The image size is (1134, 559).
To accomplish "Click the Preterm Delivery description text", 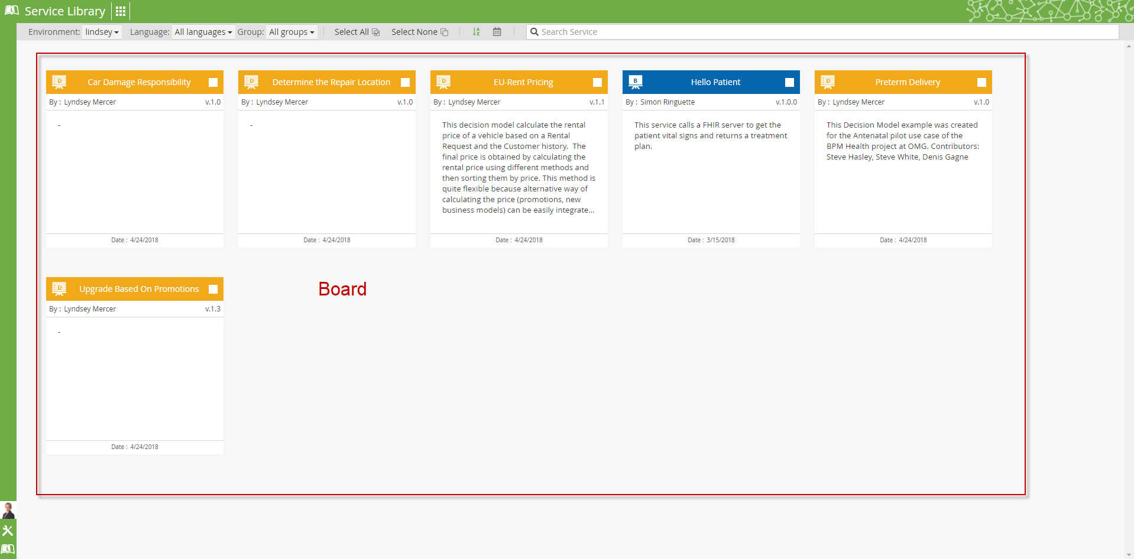I will (x=903, y=141).
